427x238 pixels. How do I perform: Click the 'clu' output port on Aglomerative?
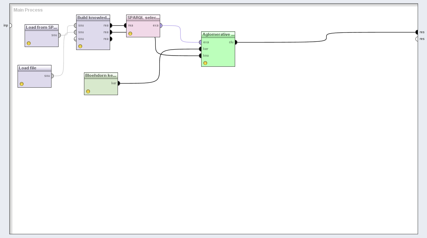236,42
